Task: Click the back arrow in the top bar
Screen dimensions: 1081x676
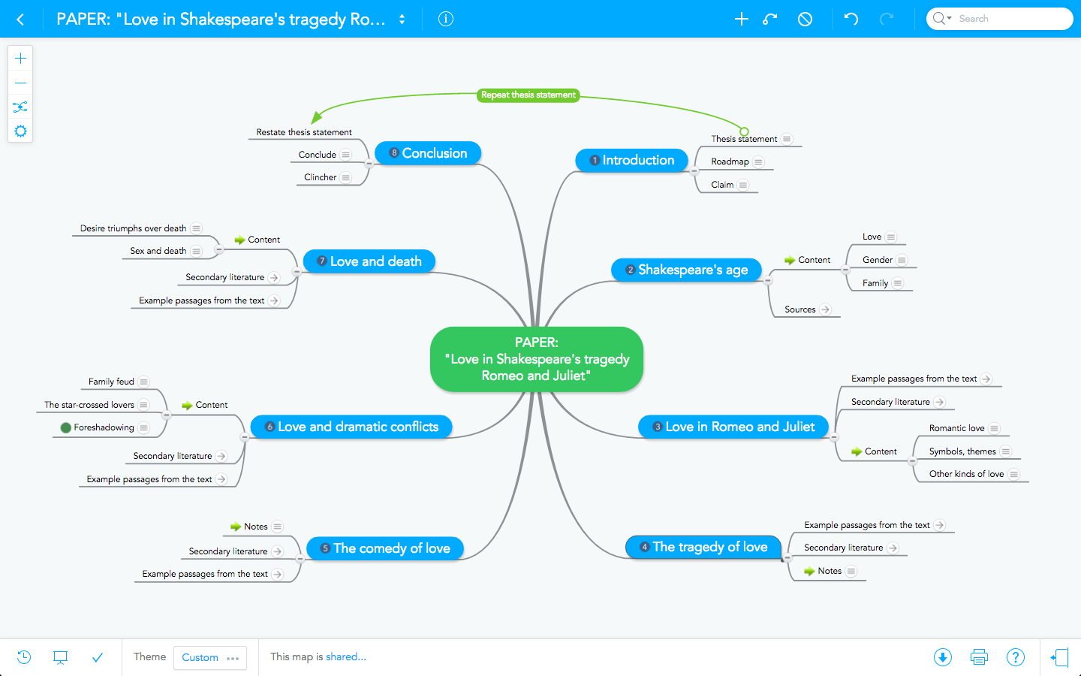Action: (x=20, y=20)
